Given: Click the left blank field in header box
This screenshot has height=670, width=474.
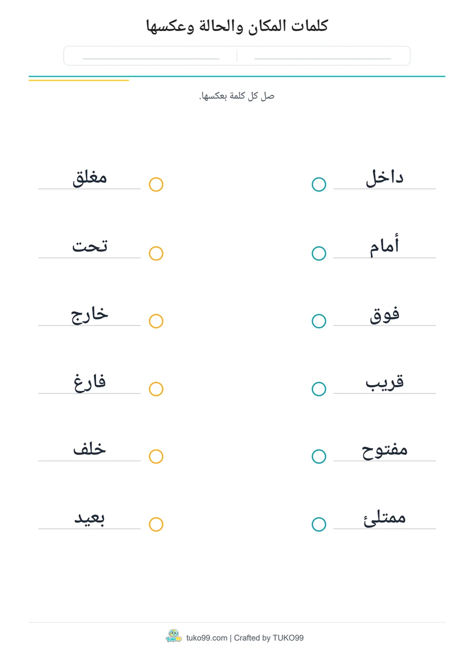Looking at the screenshot, I should point(151,56).
